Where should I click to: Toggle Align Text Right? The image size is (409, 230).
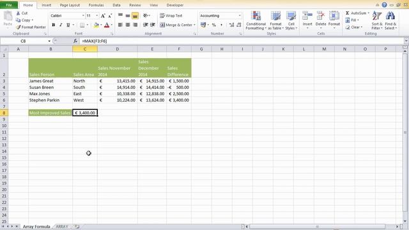[135, 25]
